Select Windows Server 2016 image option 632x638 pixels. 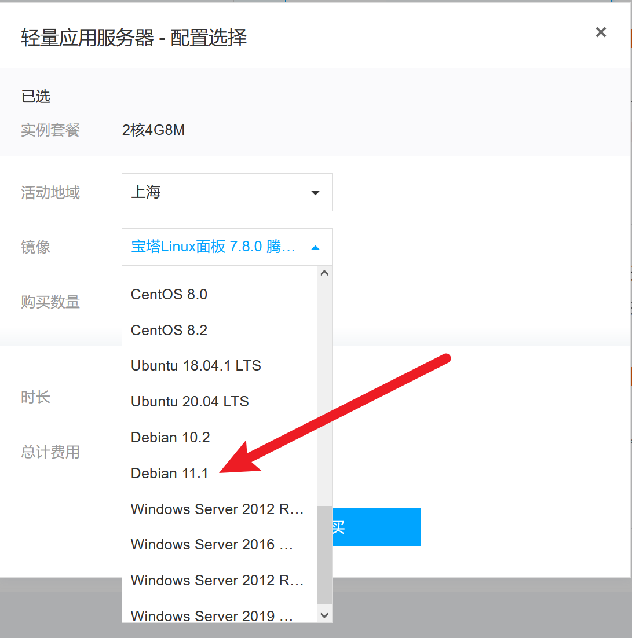point(219,544)
